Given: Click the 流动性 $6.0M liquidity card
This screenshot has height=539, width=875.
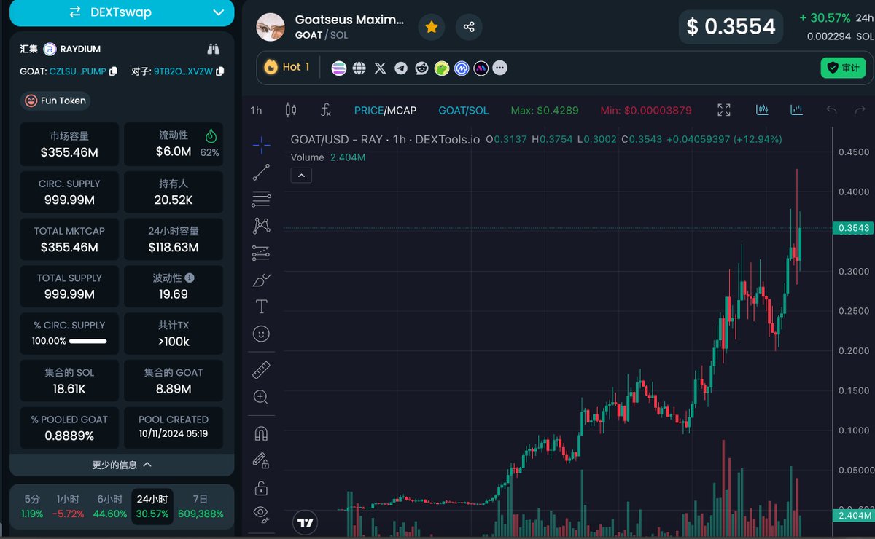Looking at the screenshot, I should pyautogui.click(x=174, y=144).
